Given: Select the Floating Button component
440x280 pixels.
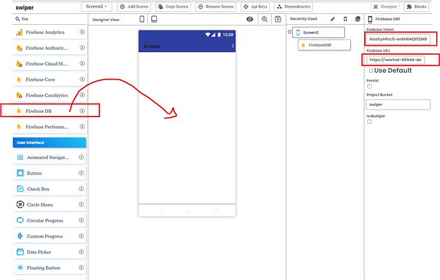Looking at the screenshot, I should pyautogui.click(x=50, y=268).
